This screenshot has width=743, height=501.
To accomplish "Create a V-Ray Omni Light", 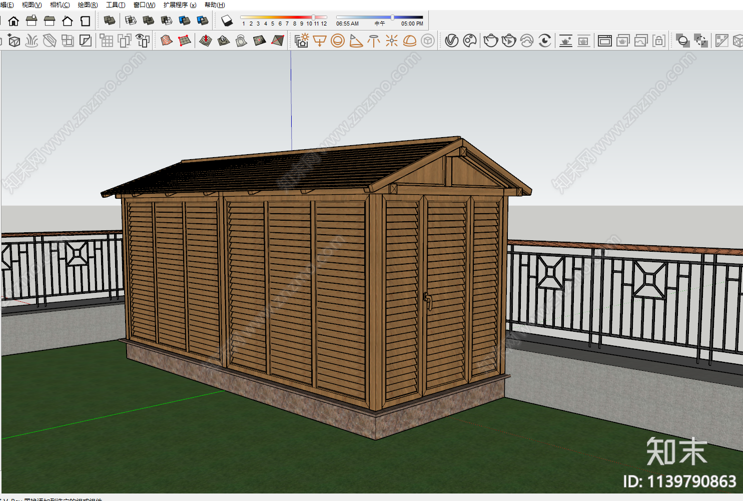I will pyautogui.click(x=392, y=41).
